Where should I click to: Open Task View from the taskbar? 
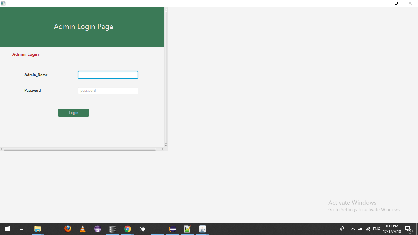coord(22,229)
